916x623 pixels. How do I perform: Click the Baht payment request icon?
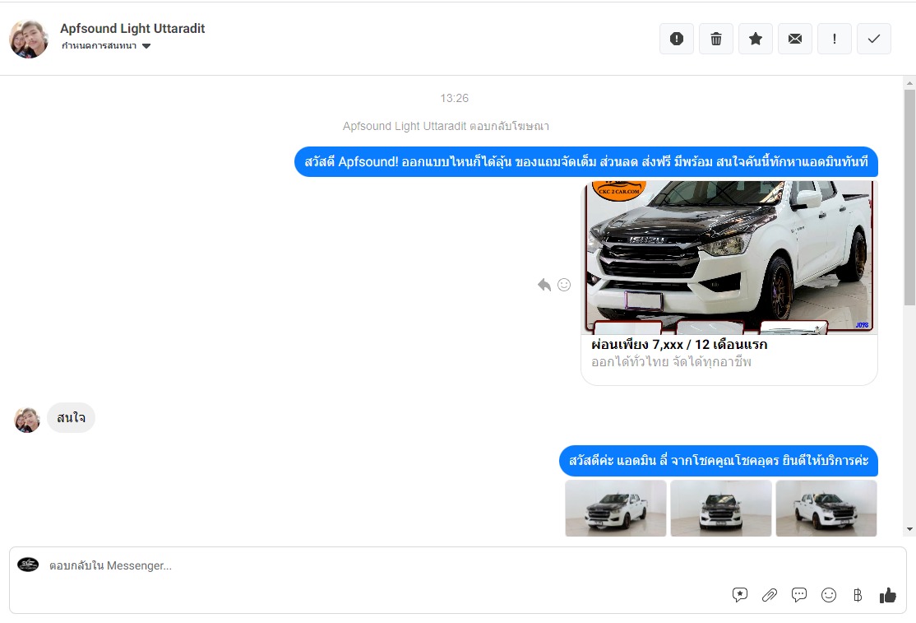tap(858, 595)
